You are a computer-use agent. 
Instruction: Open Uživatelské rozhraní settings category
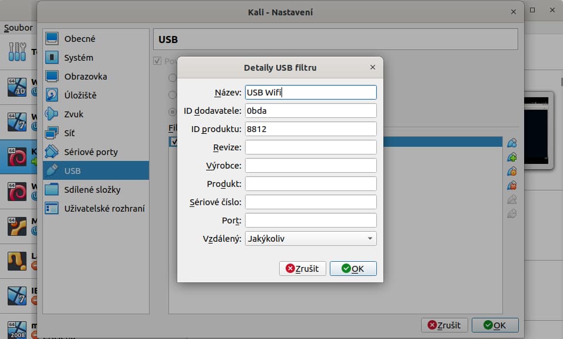(96, 208)
